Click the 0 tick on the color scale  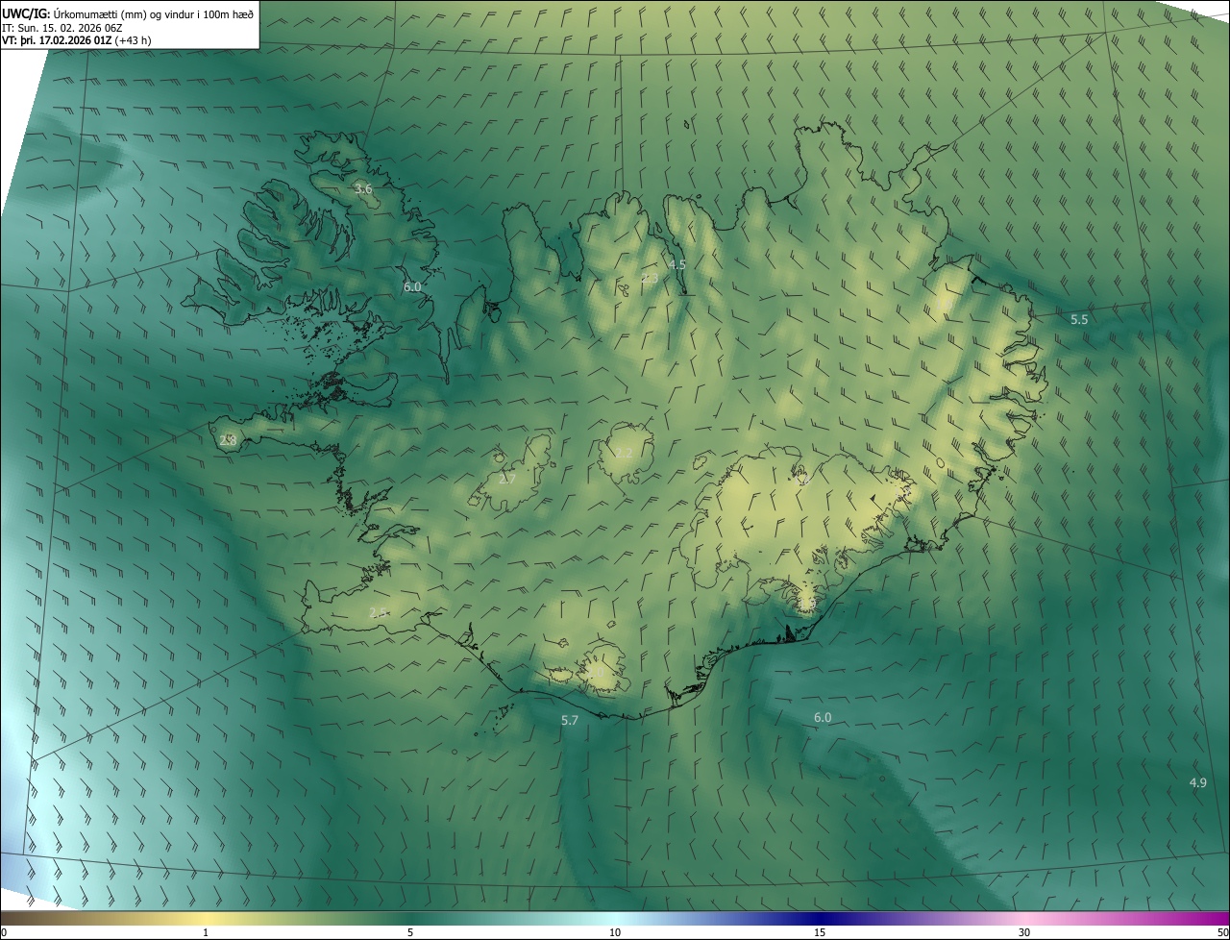point(4,932)
